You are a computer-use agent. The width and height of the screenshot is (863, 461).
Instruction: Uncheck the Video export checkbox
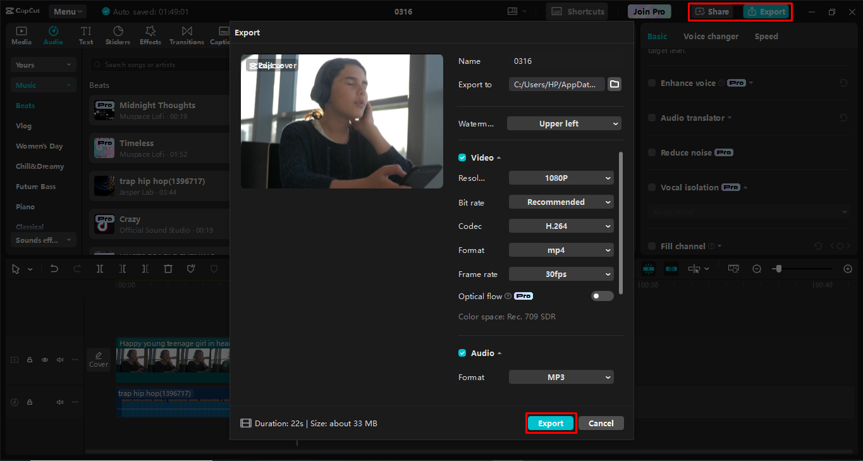pyautogui.click(x=462, y=157)
